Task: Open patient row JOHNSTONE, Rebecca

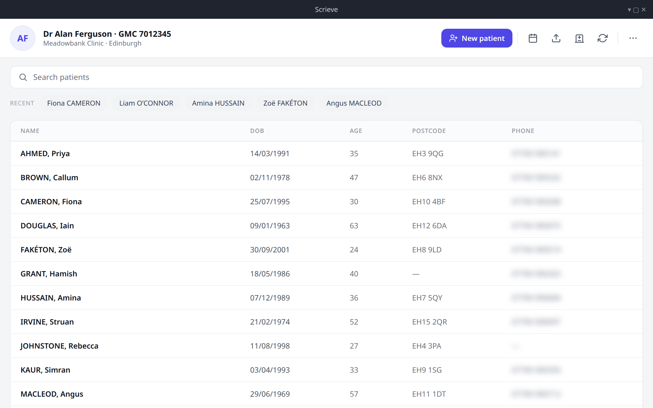Action: 326,346
